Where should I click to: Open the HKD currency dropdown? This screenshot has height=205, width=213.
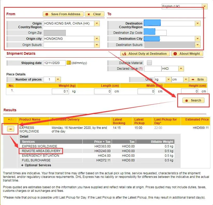coord(181,69)
